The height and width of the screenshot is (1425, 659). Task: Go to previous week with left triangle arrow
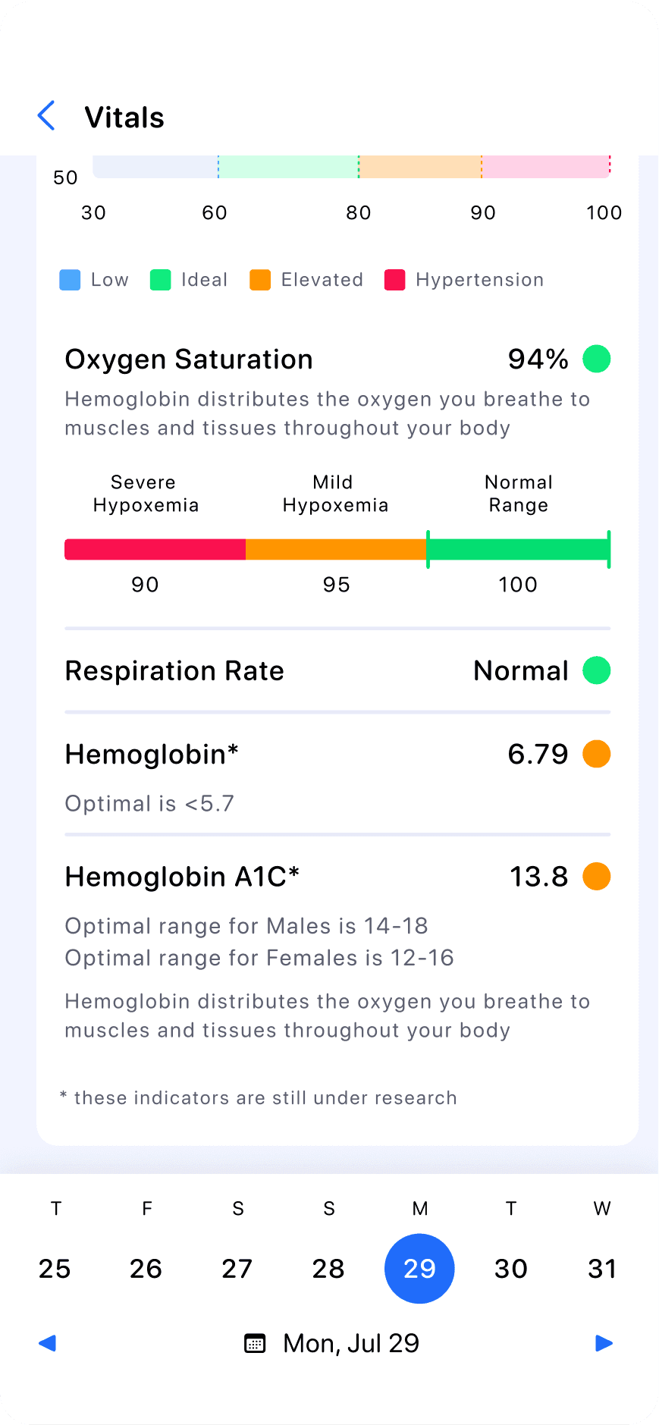tap(47, 1343)
